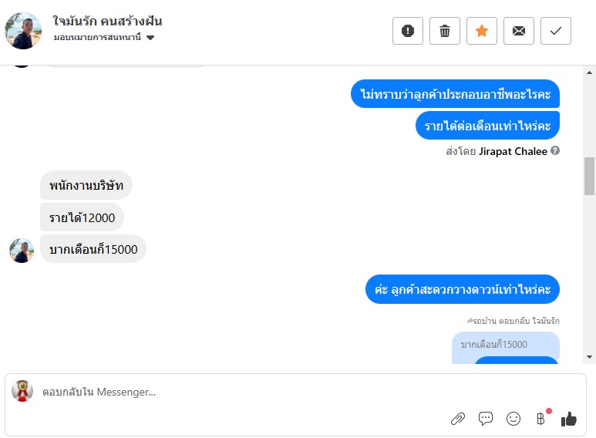Mark conversation done with checkmark button
596x438 pixels.
pyautogui.click(x=556, y=31)
